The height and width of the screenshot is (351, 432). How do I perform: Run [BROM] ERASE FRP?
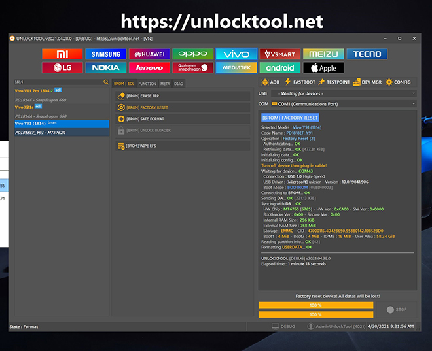click(183, 96)
